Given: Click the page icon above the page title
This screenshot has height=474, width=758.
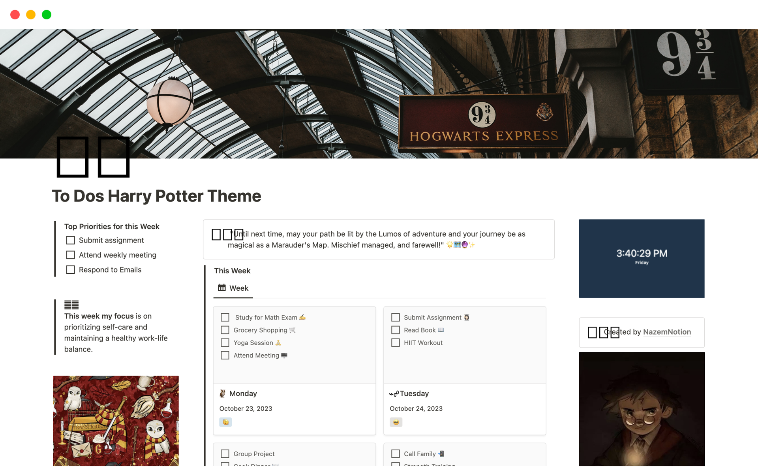Looking at the screenshot, I should (93, 157).
